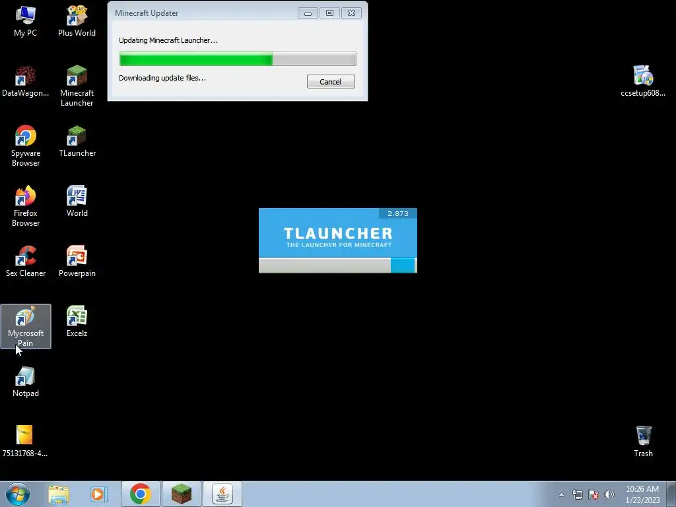Select the Sex Cleaner shortcut icon
The height and width of the screenshot is (507, 676).
coord(26,261)
